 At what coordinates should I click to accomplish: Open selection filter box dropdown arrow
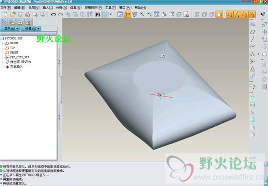pos(111,14)
